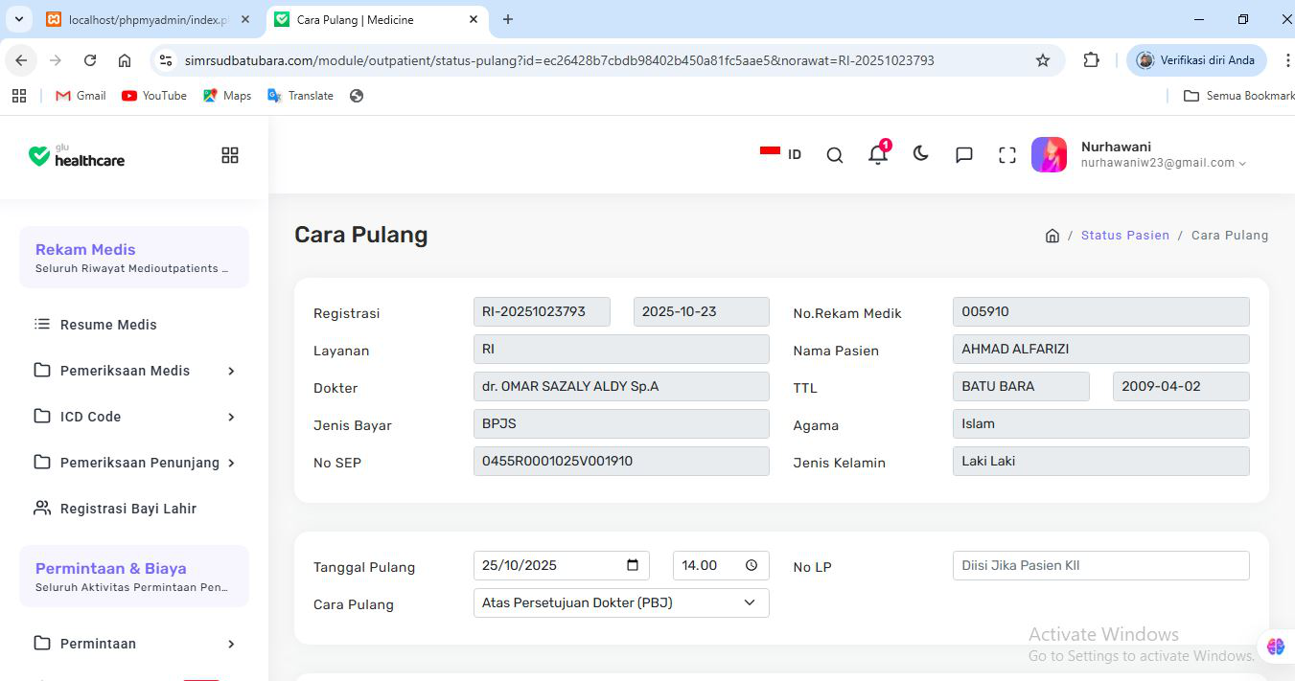Reload the page
Viewport: 1295px width, 681px height.
(90, 60)
